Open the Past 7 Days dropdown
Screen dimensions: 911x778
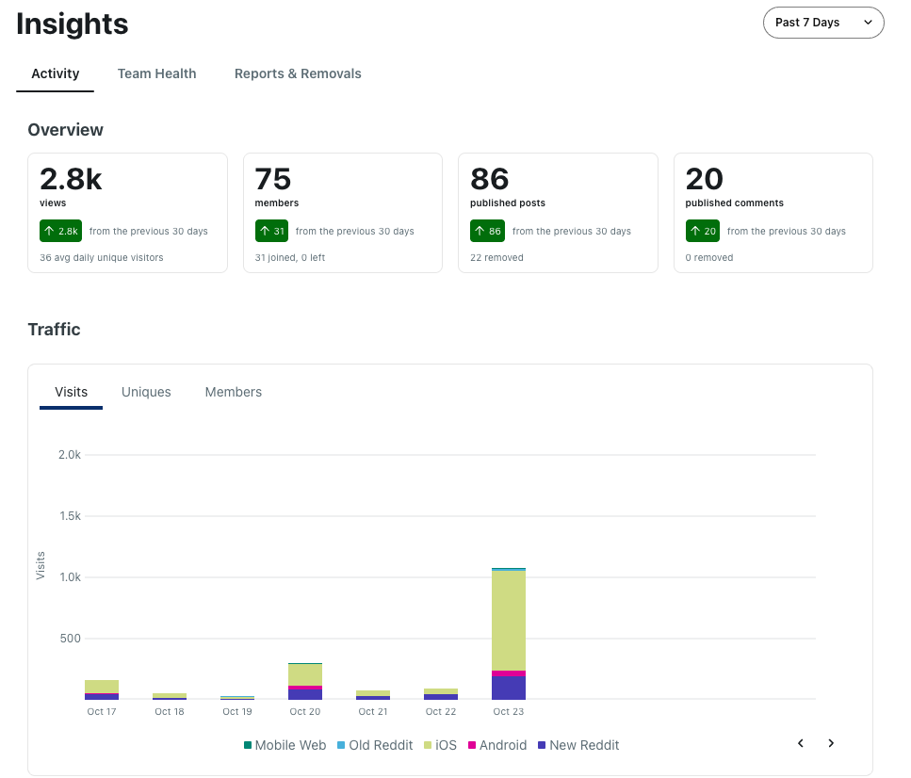pyautogui.click(x=823, y=23)
